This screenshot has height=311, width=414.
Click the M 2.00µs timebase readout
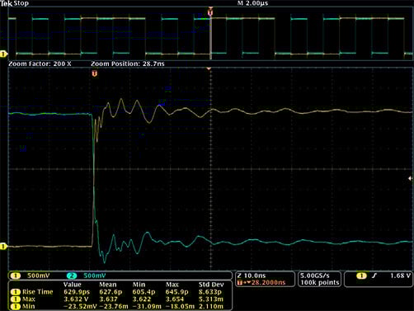point(252,3)
